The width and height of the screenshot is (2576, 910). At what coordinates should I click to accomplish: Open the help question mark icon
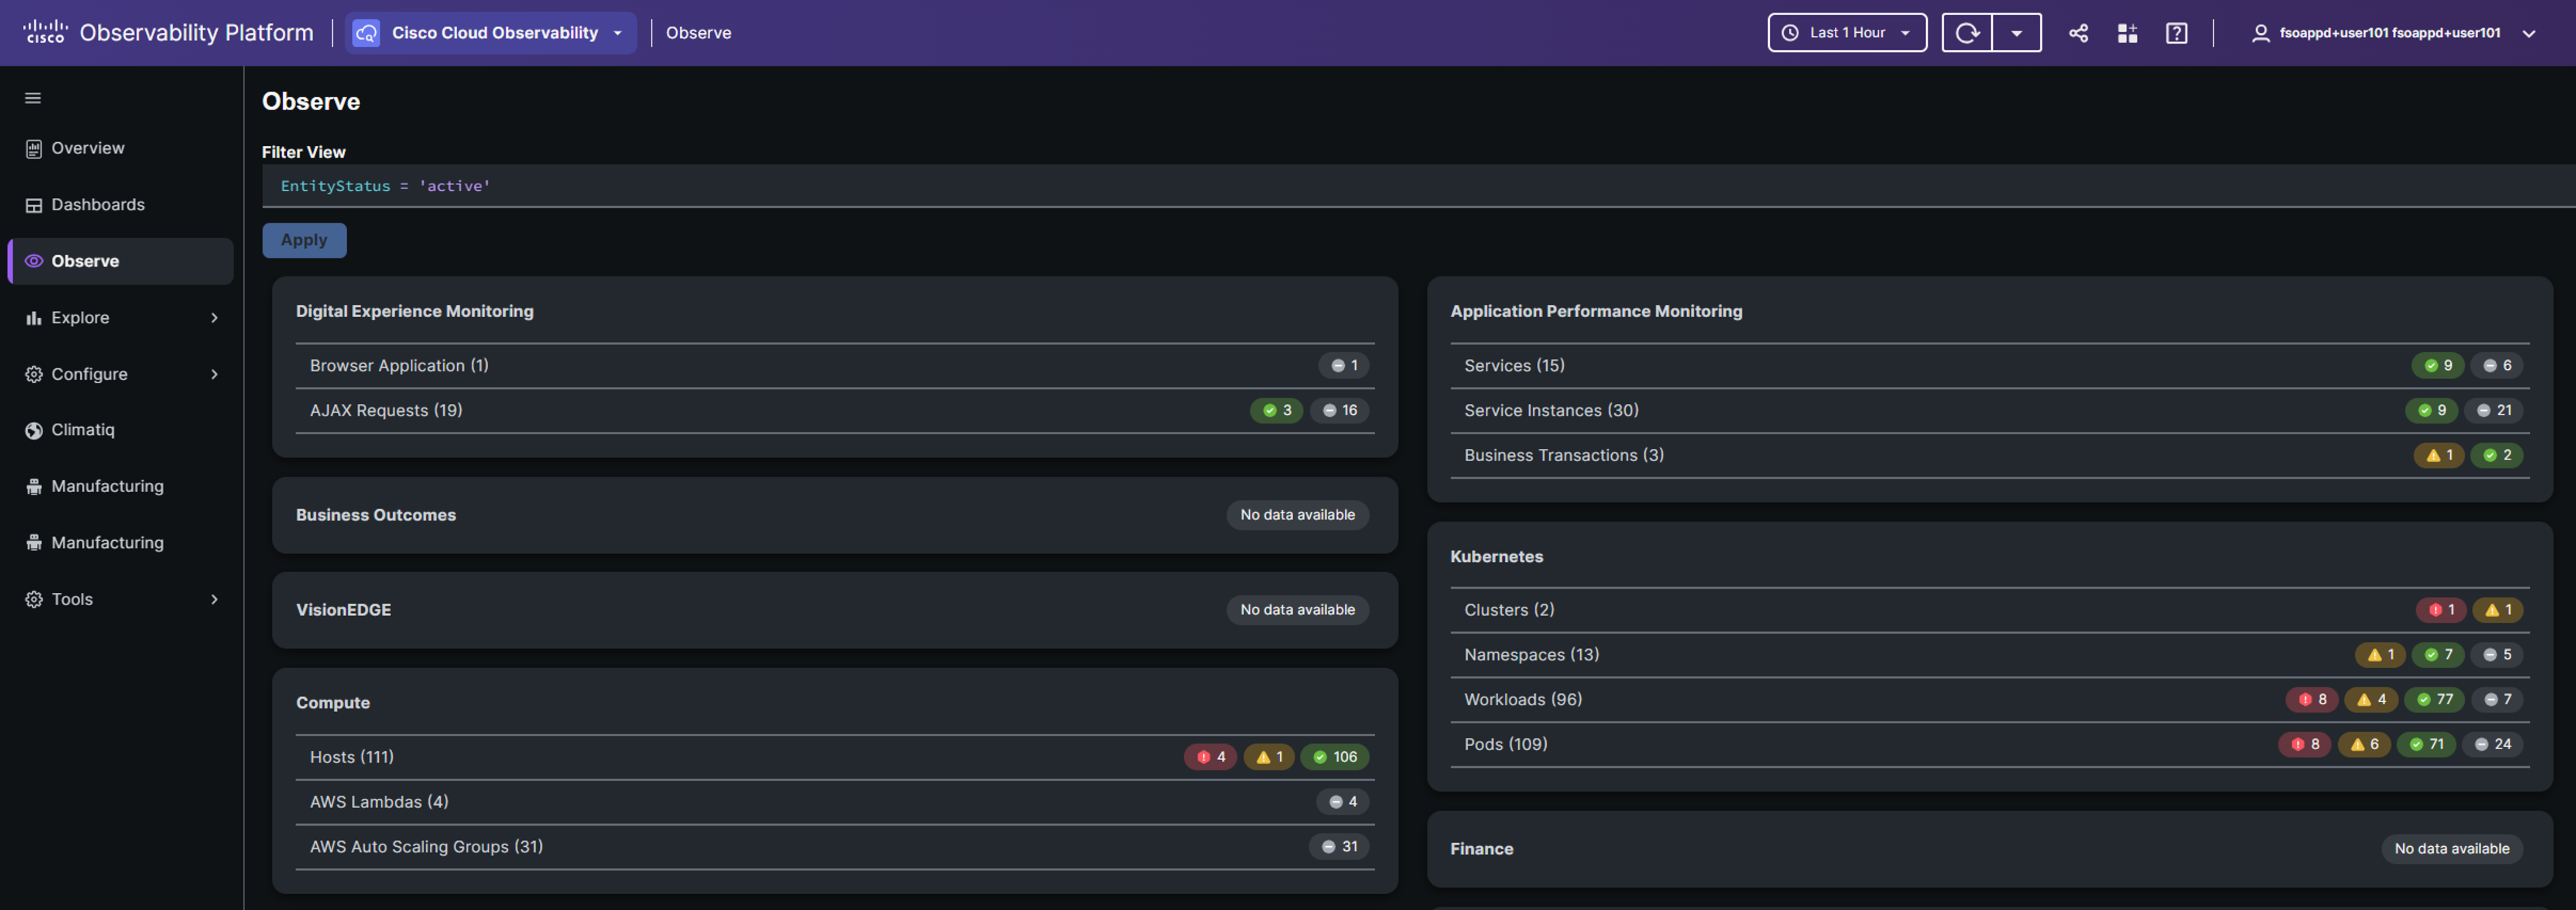point(2176,33)
